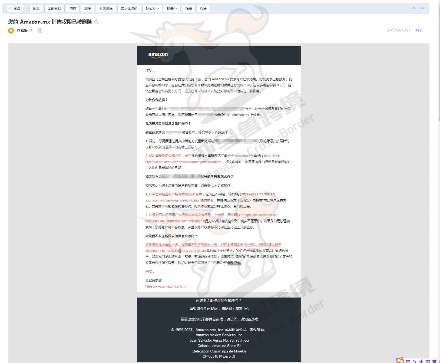Click the 卖家中心 Seller Central link

click(x=242, y=309)
